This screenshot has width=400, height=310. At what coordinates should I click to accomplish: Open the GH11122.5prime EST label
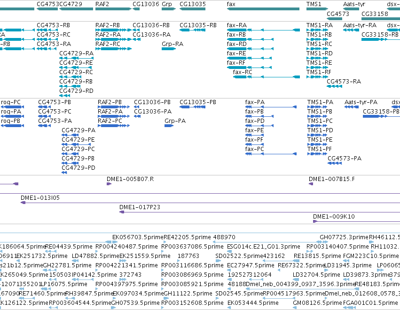point(188,294)
